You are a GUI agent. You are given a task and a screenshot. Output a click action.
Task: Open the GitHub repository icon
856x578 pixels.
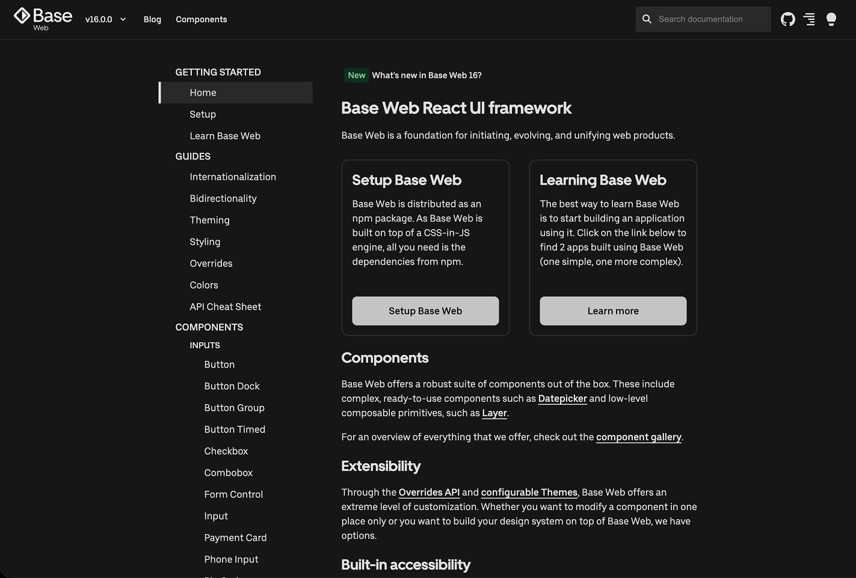click(787, 19)
